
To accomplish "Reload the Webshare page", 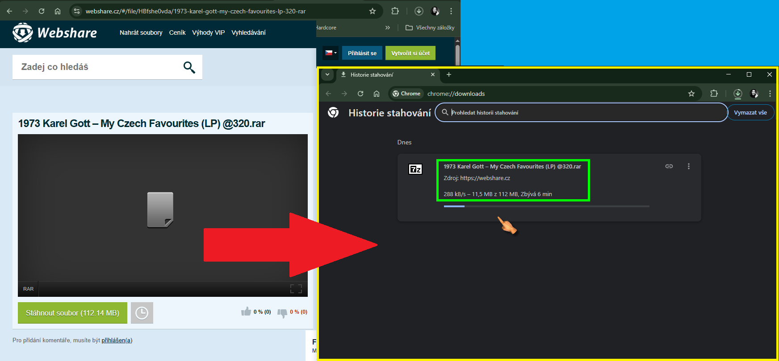I will click(x=42, y=11).
